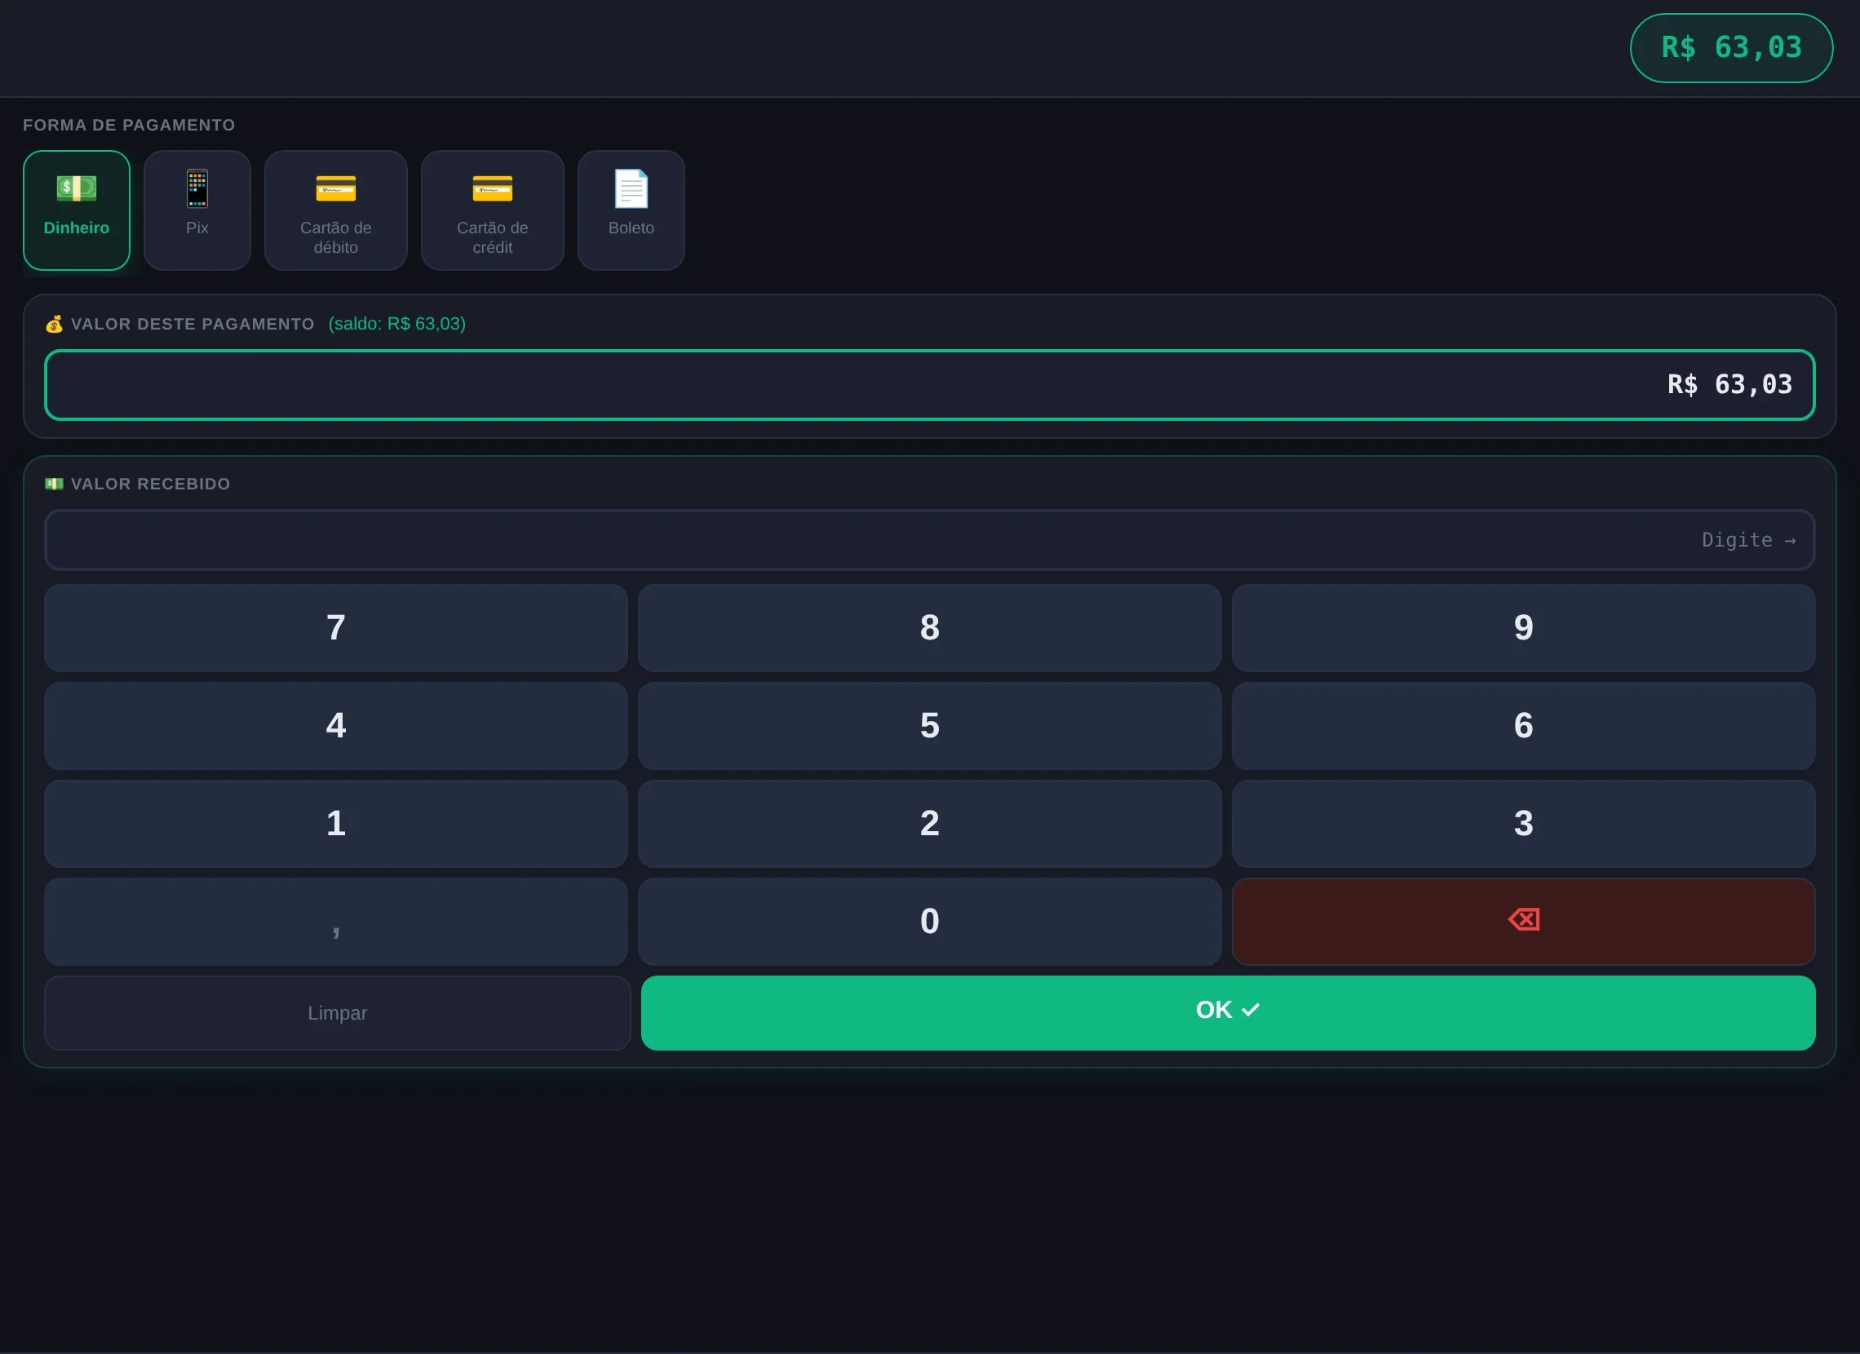Screen dimensions: 1860x1354
Task: Confirm with the green OK button
Action: [1228, 1013]
